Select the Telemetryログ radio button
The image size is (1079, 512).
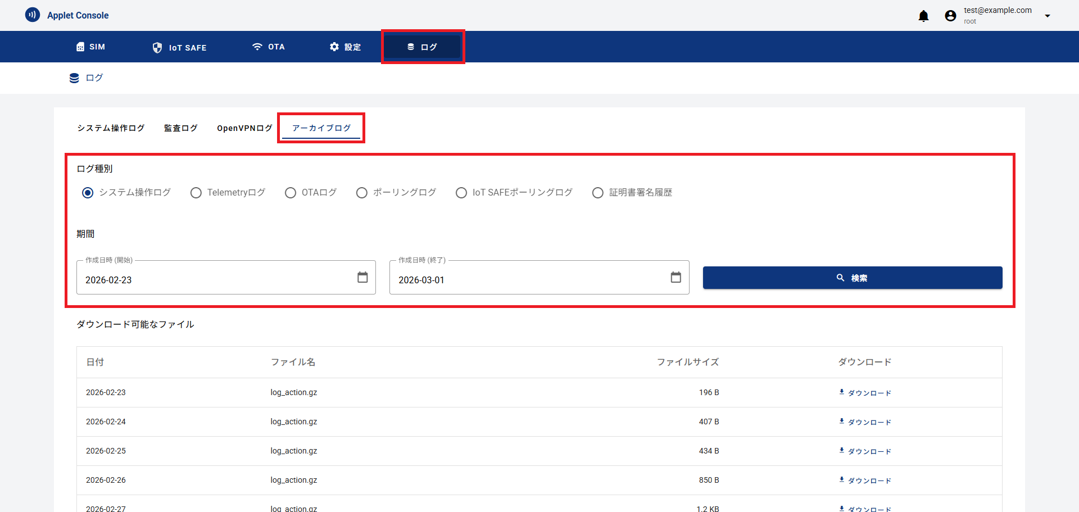point(196,193)
